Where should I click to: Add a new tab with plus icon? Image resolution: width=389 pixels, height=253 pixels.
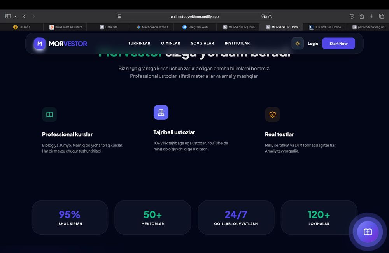pos(371,16)
